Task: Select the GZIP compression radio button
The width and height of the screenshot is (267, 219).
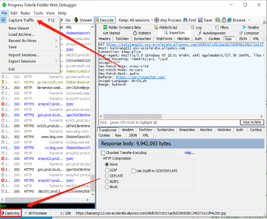Action: [x=107, y=170]
